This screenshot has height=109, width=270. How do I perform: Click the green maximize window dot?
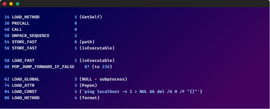[18, 4]
